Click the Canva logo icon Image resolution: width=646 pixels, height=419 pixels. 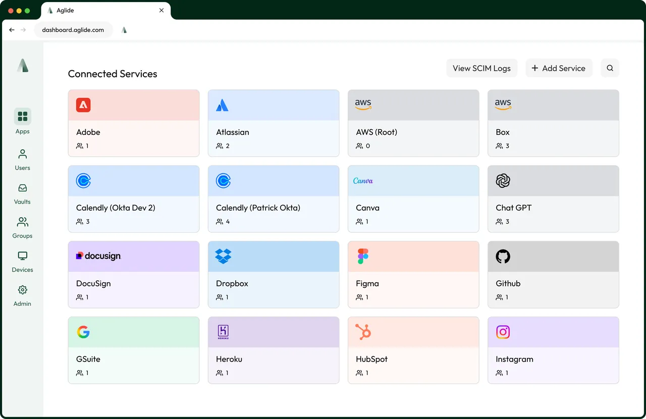(x=363, y=181)
